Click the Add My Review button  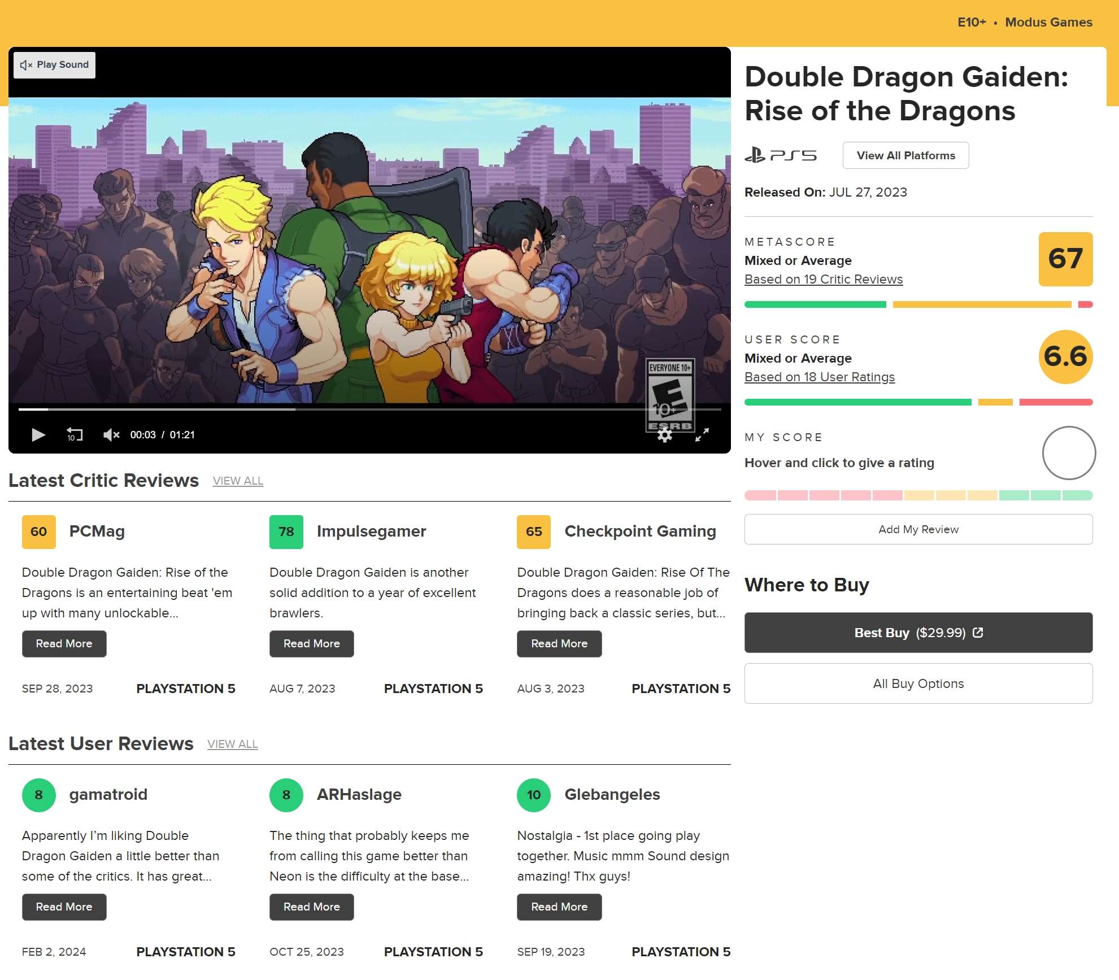pyautogui.click(x=918, y=529)
